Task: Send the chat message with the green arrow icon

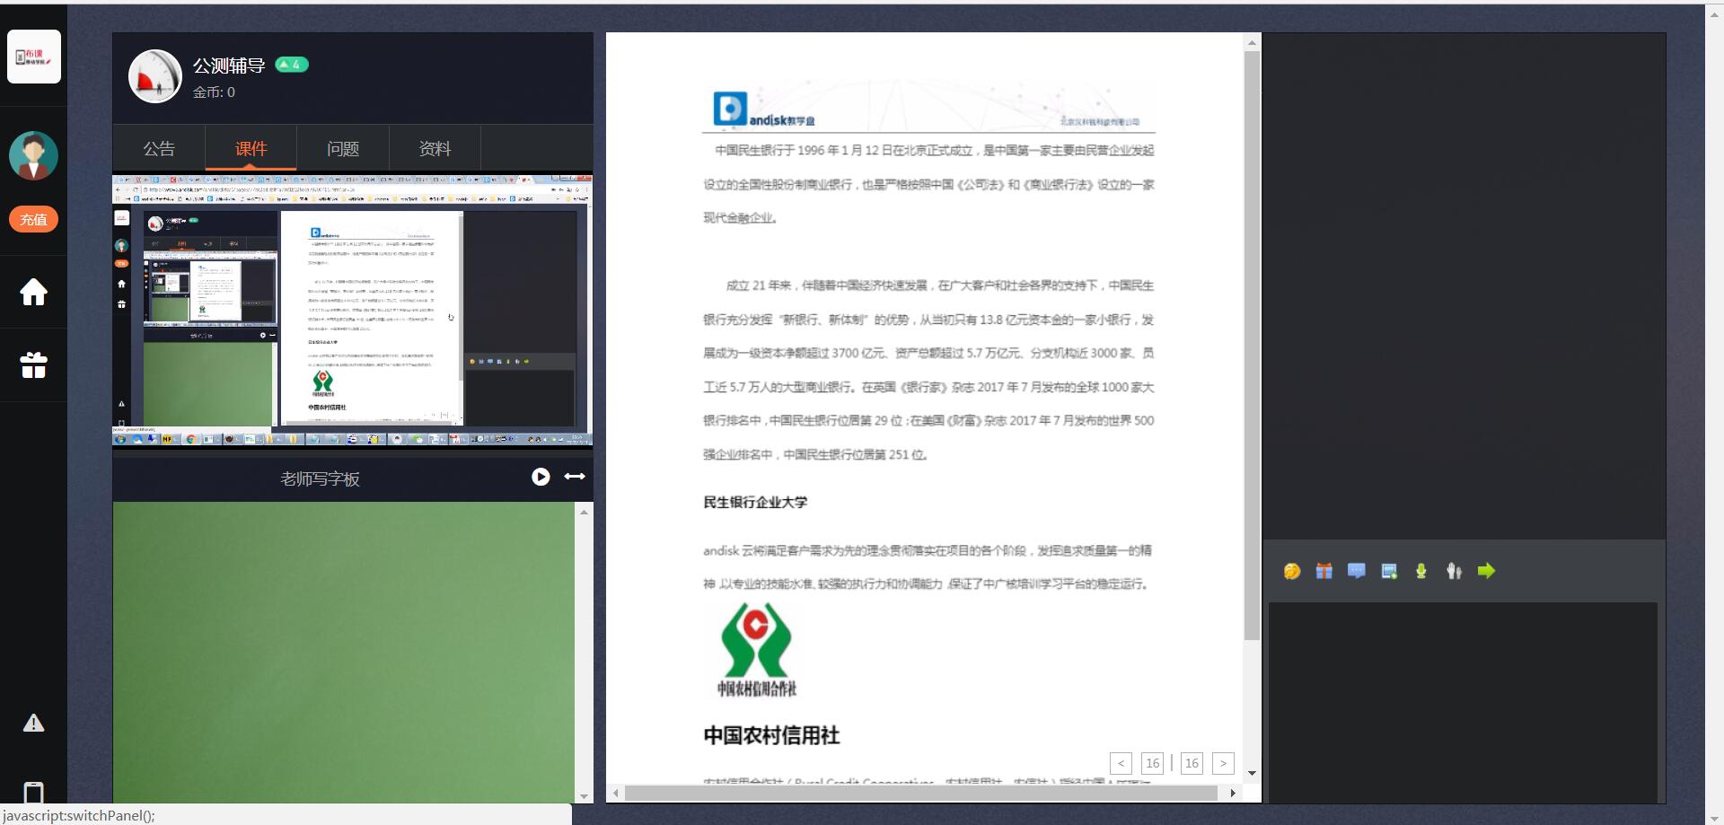Action: 1487,571
